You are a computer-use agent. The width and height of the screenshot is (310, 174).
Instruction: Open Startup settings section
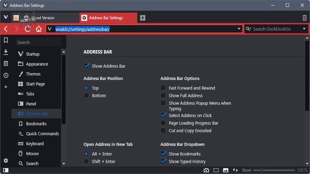(36, 54)
